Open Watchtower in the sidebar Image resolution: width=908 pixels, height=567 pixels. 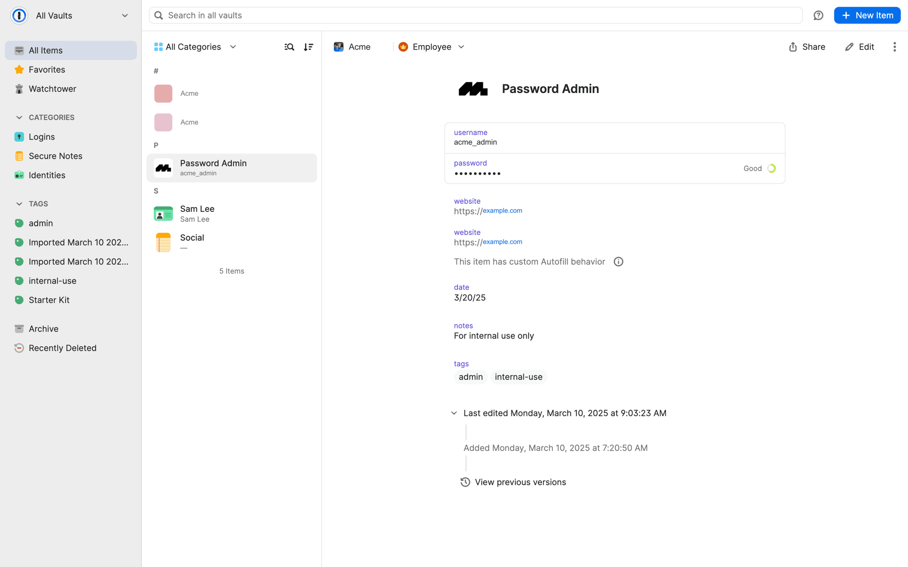point(71,89)
